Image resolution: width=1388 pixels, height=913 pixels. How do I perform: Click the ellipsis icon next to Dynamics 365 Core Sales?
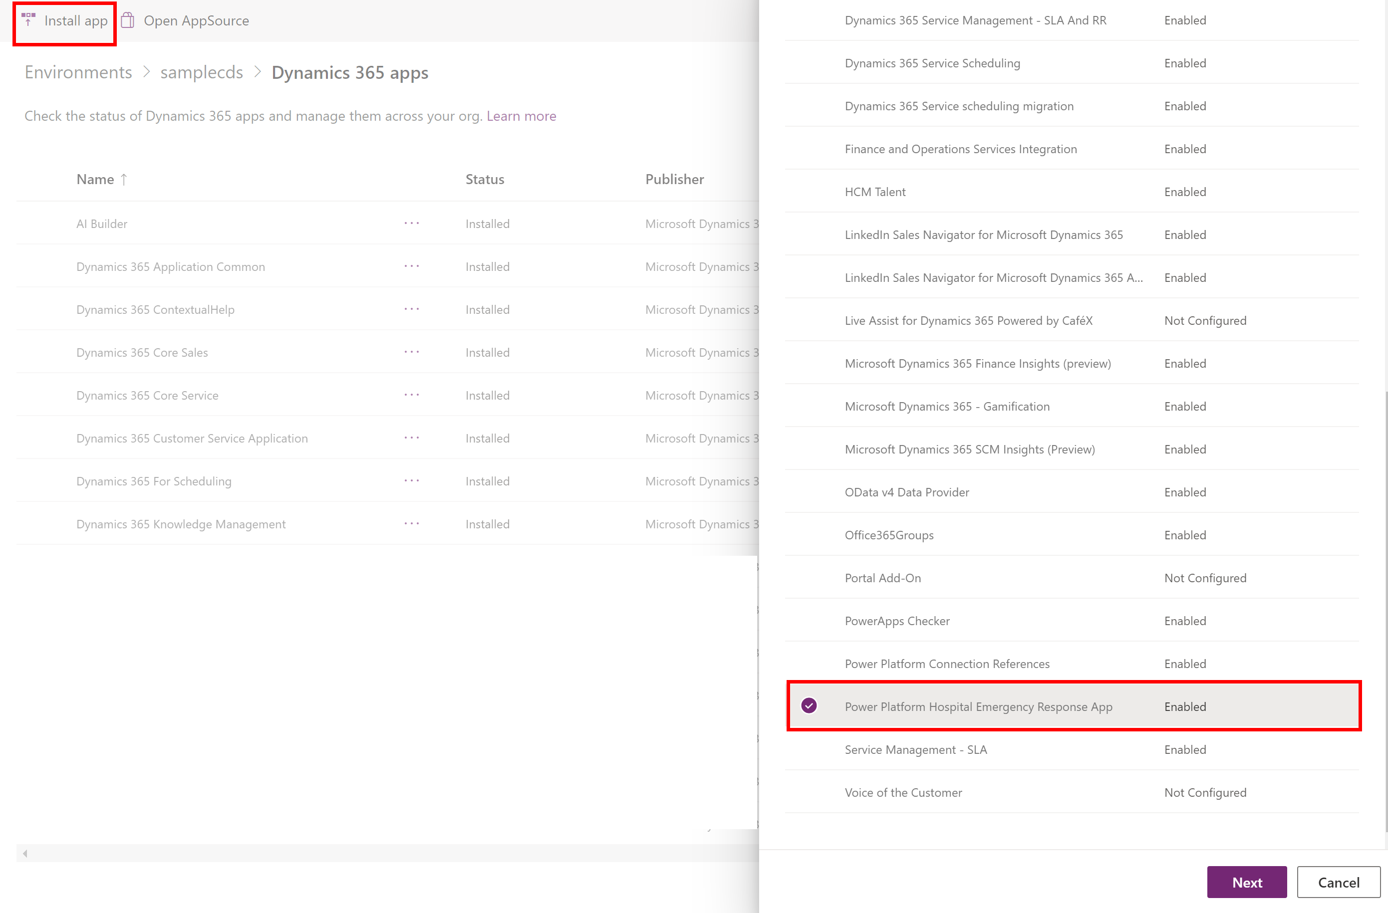(x=412, y=352)
